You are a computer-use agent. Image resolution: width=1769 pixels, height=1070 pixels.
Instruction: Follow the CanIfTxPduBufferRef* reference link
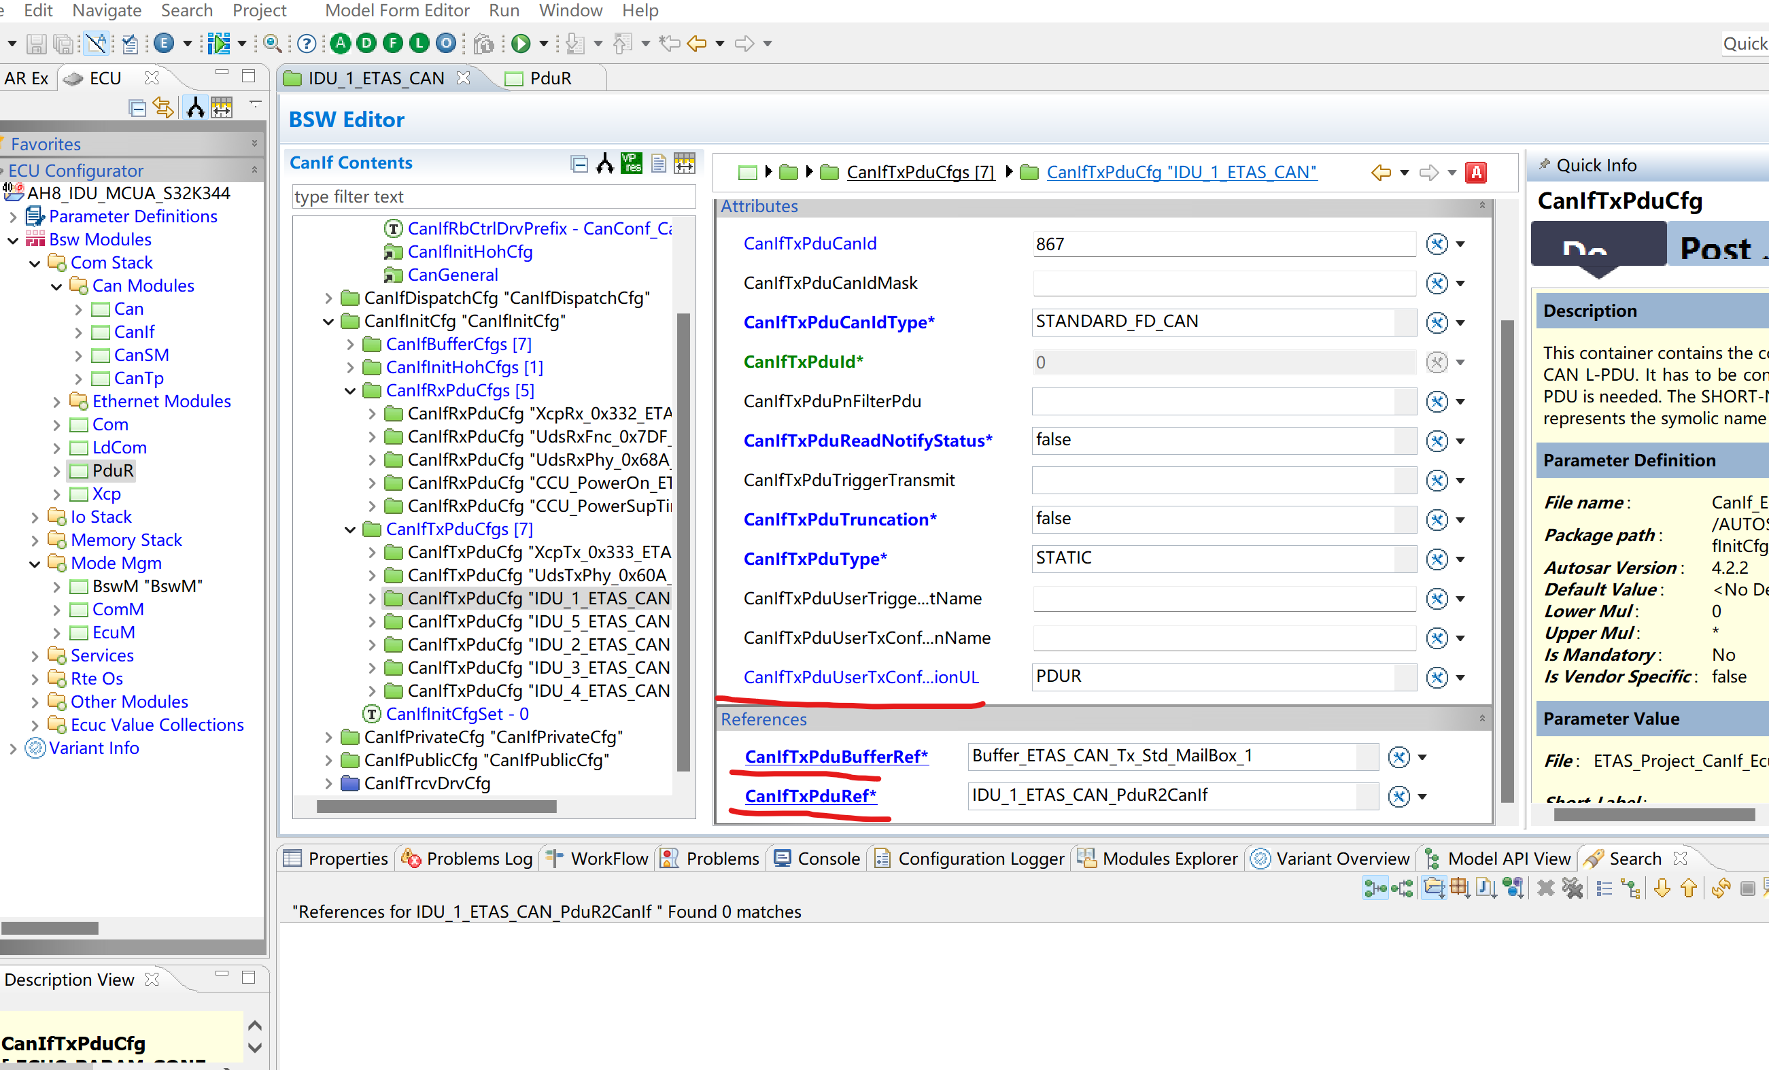click(835, 757)
